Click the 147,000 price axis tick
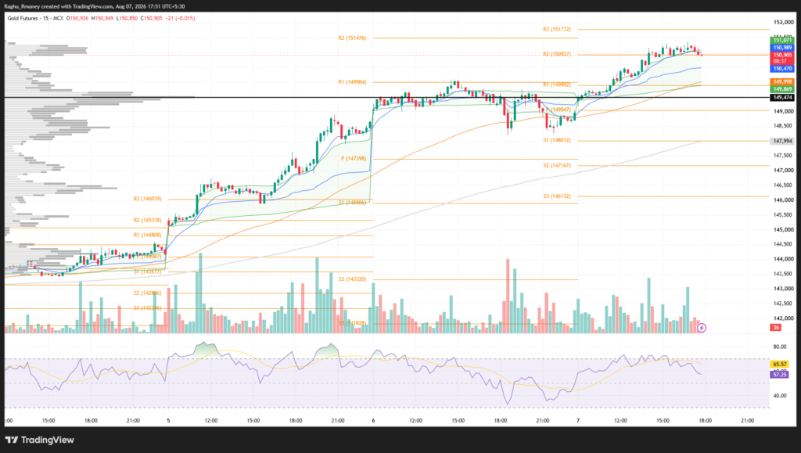Viewport: 801px width, 453px height. point(784,171)
